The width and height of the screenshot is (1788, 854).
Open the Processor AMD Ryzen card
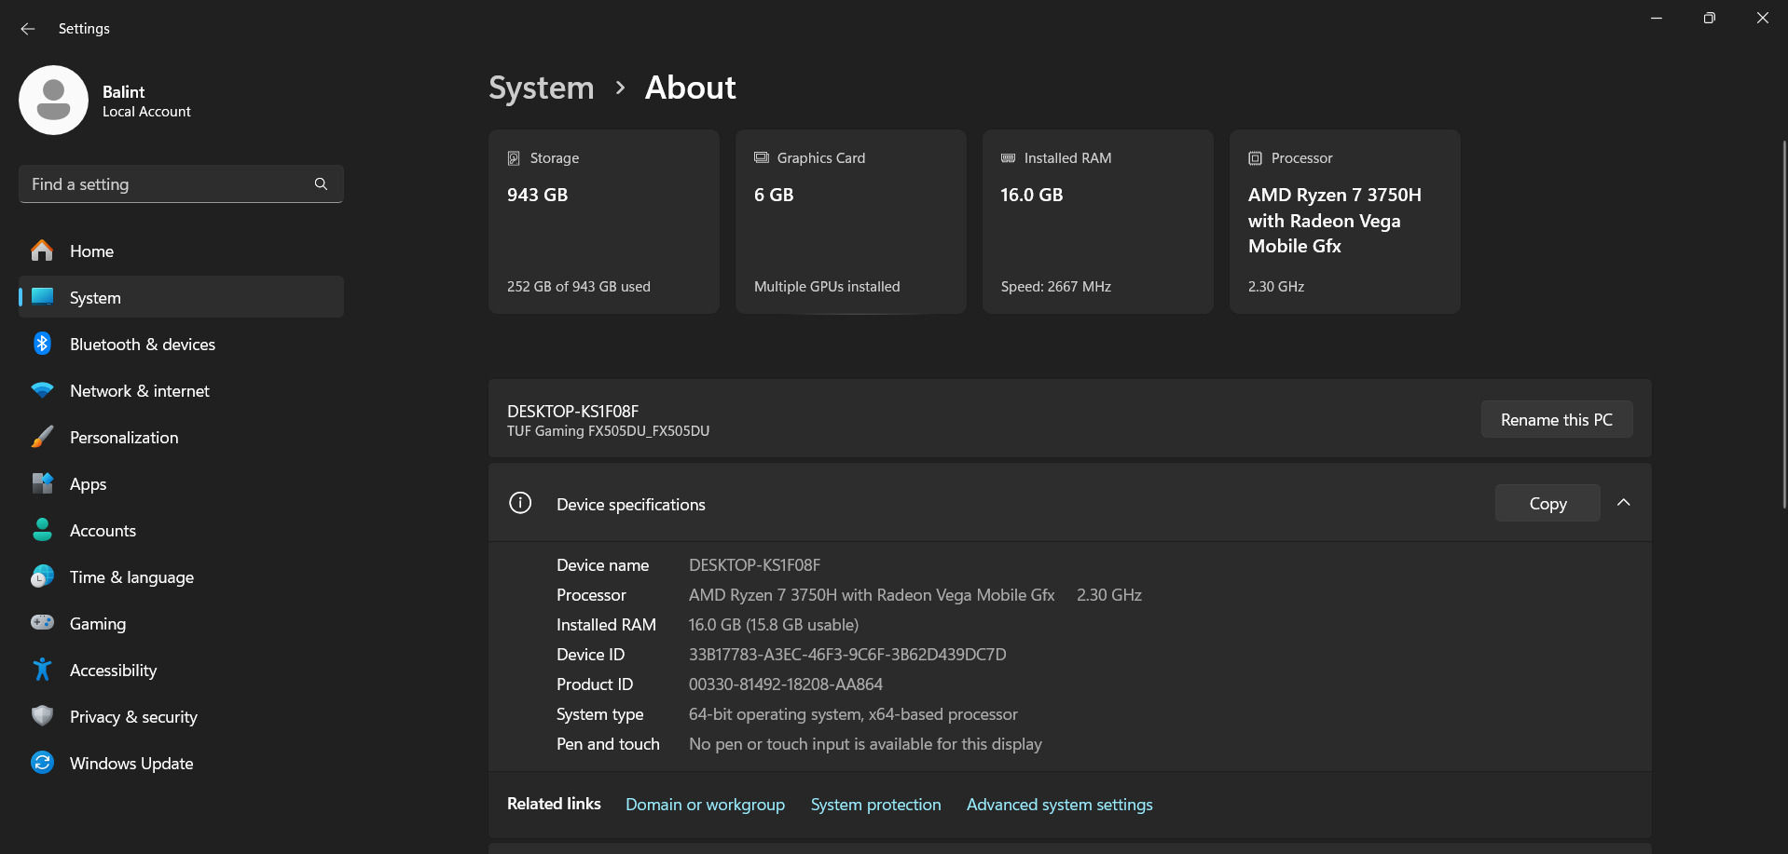tap(1345, 222)
